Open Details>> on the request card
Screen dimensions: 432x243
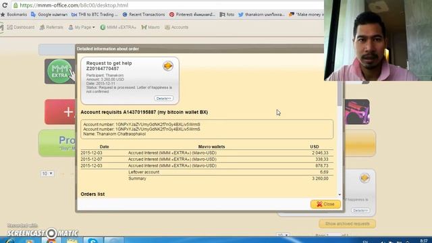163,99
